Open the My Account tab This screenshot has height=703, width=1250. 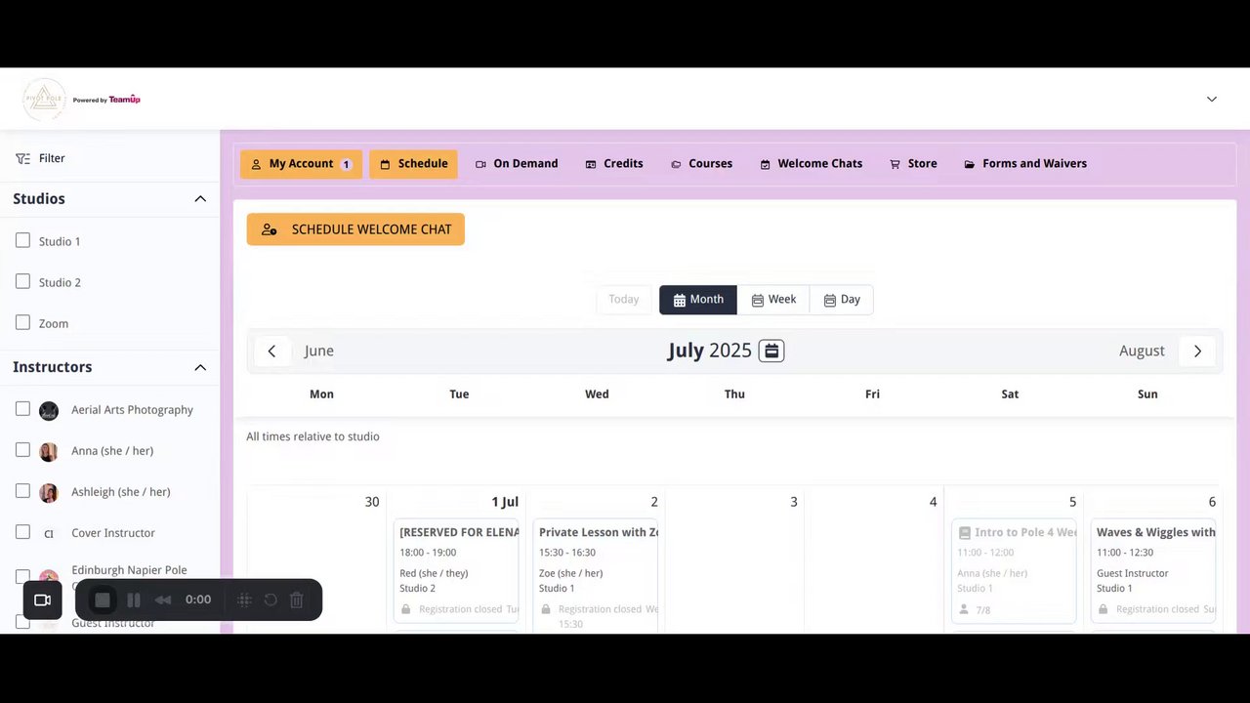pyautogui.click(x=301, y=164)
